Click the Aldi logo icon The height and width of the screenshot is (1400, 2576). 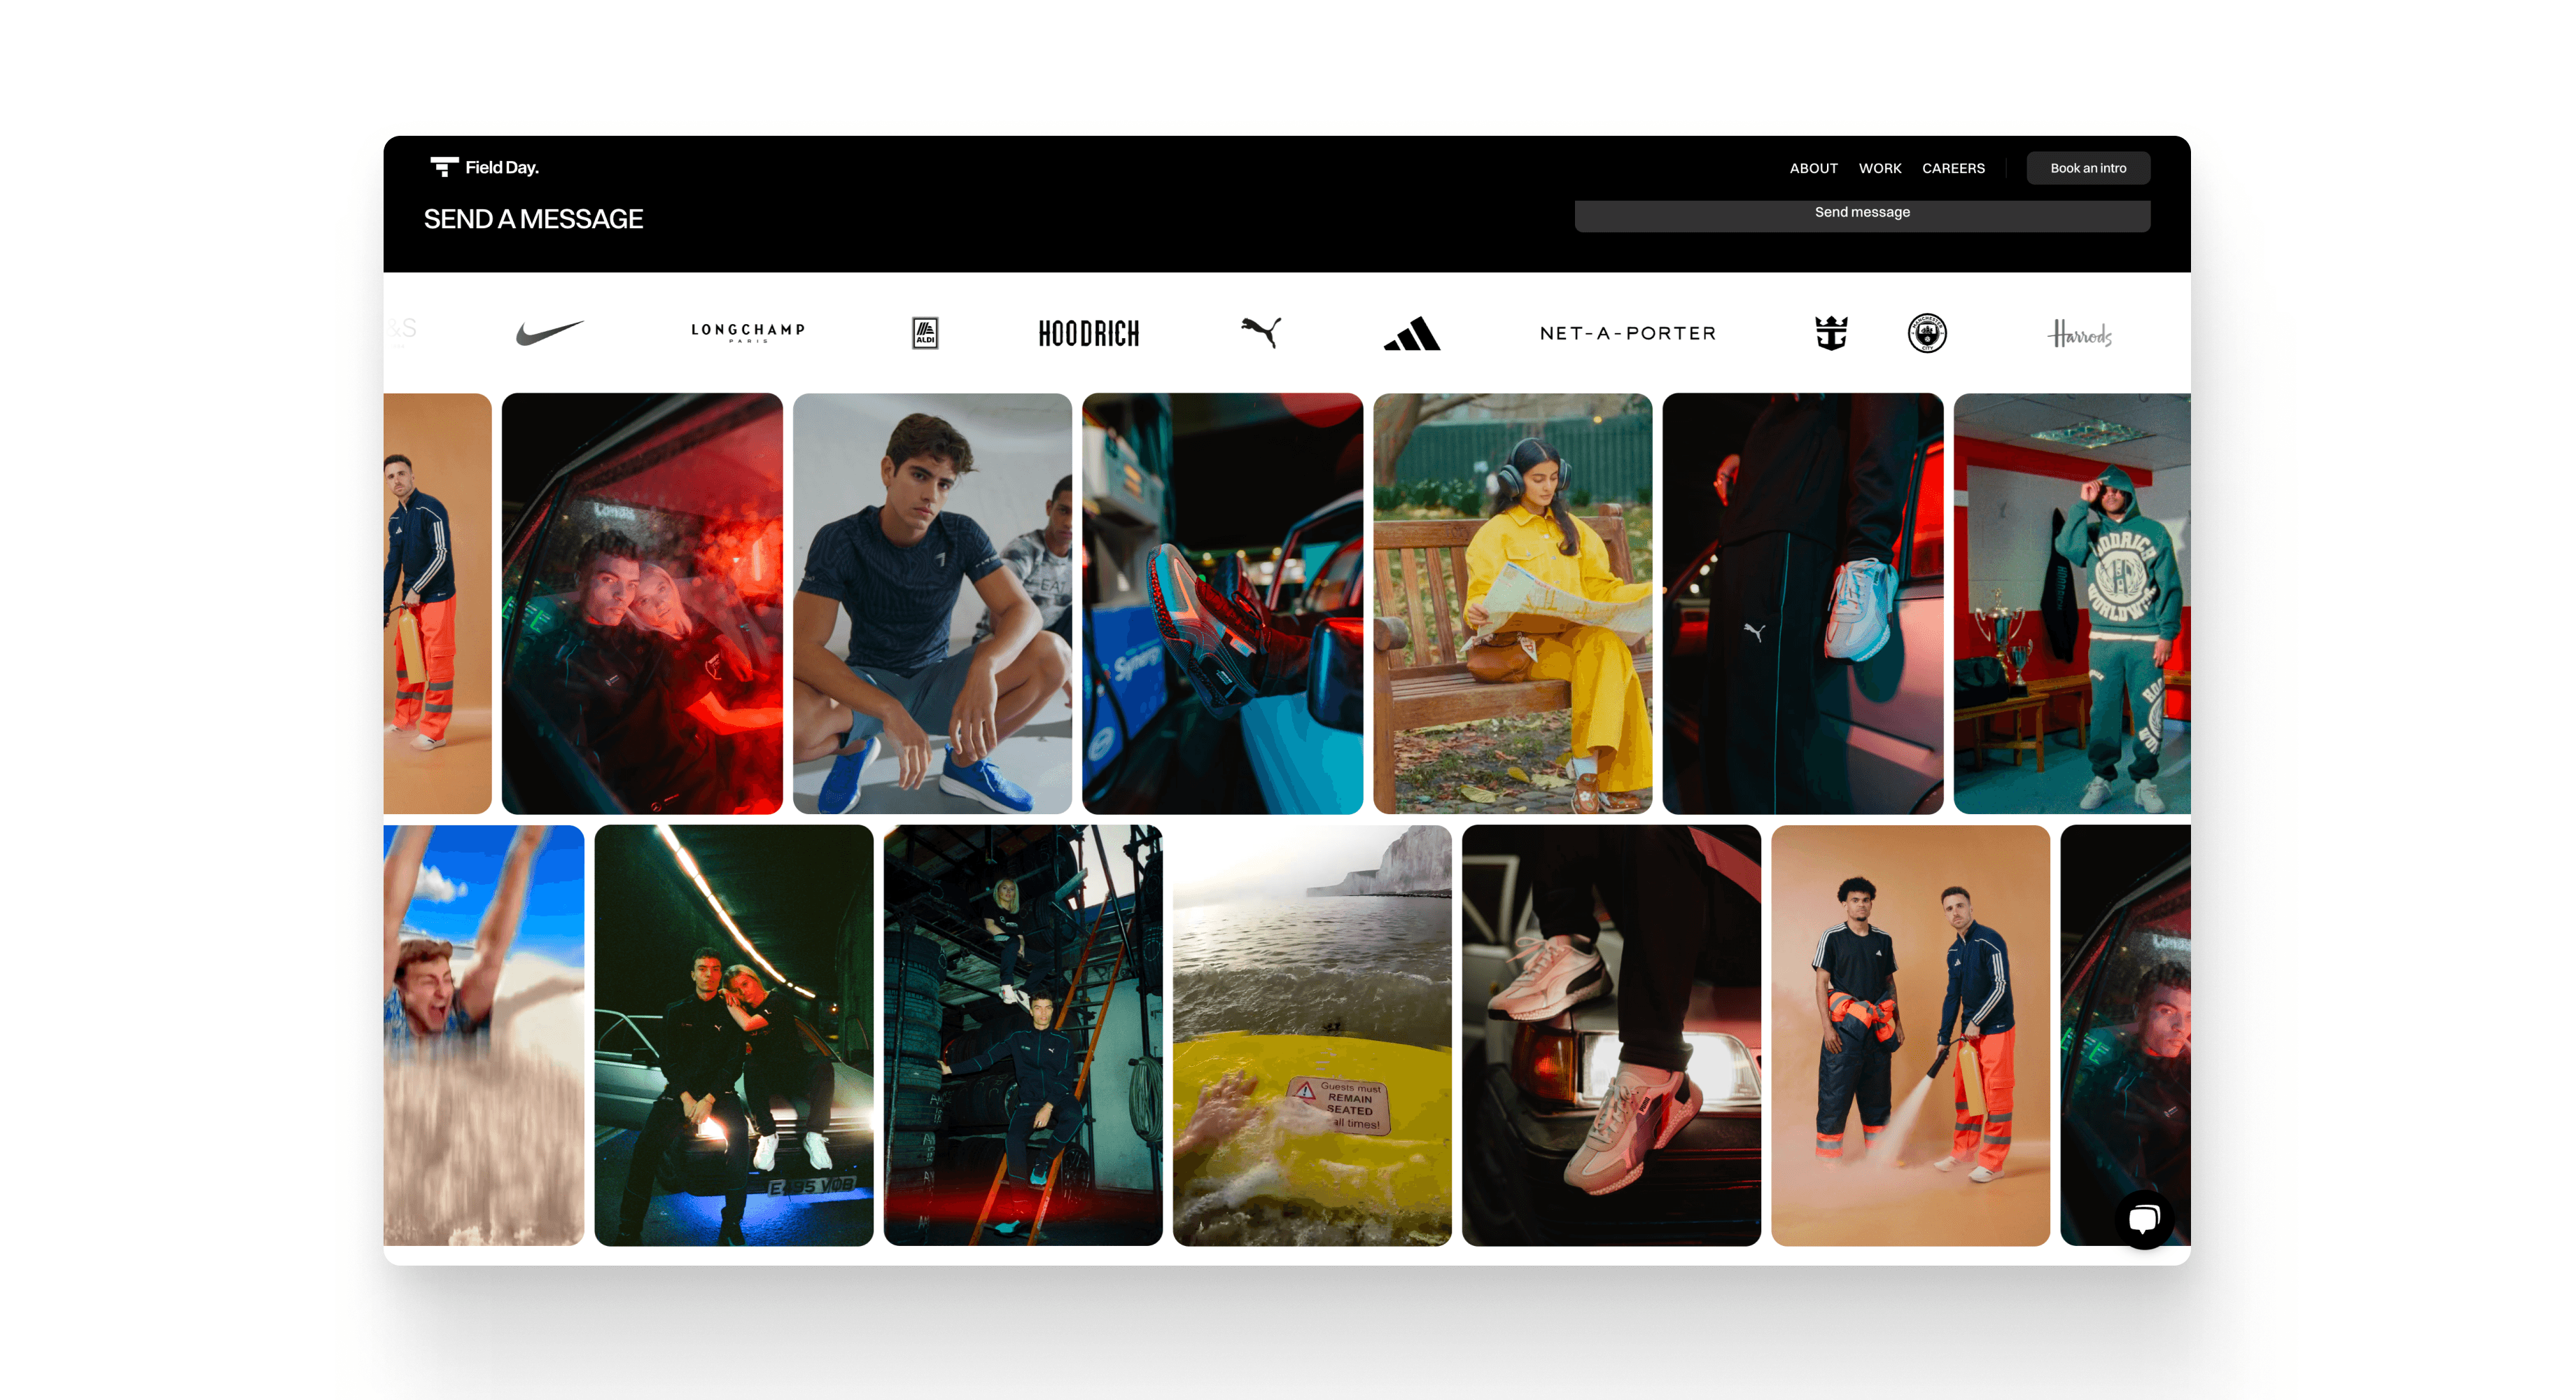(x=925, y=333)
